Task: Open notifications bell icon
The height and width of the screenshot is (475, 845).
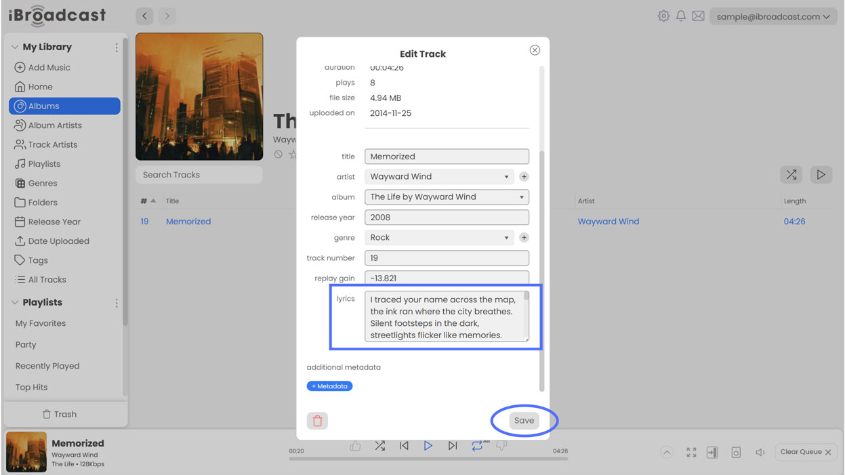Action: click(681, 16)
